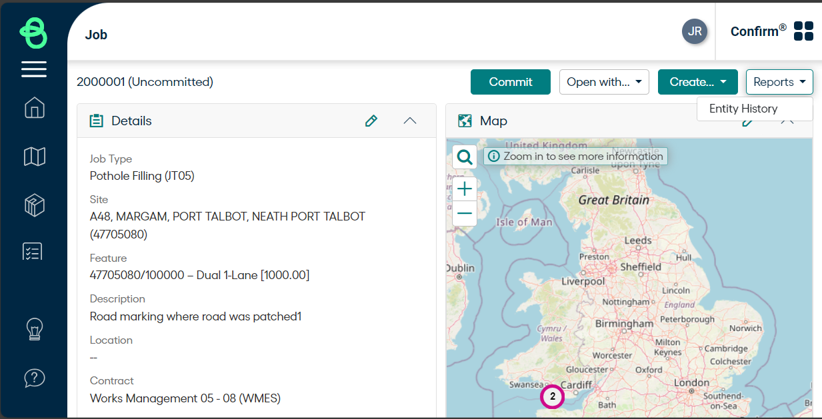Image resolution: width=822 pixels, height=419 pixels.
Task: Open Help via the question mark icon
Action: click(33, 378)
